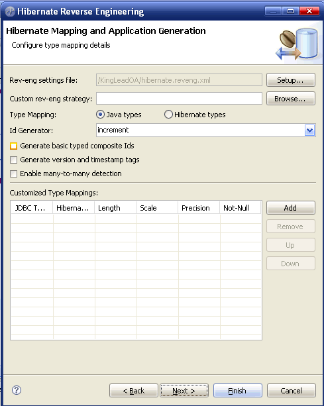Click the Not-Null column header
324x406 pixels.
[240, 208]
